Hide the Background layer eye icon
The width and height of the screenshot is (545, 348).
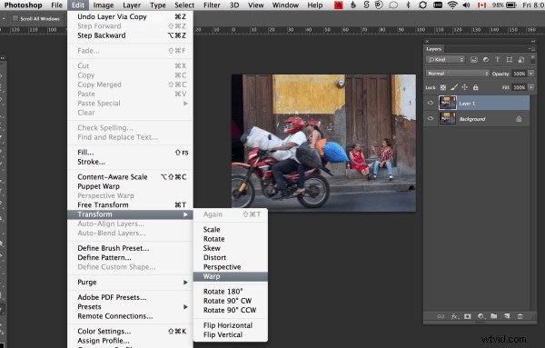click(431, 118)
